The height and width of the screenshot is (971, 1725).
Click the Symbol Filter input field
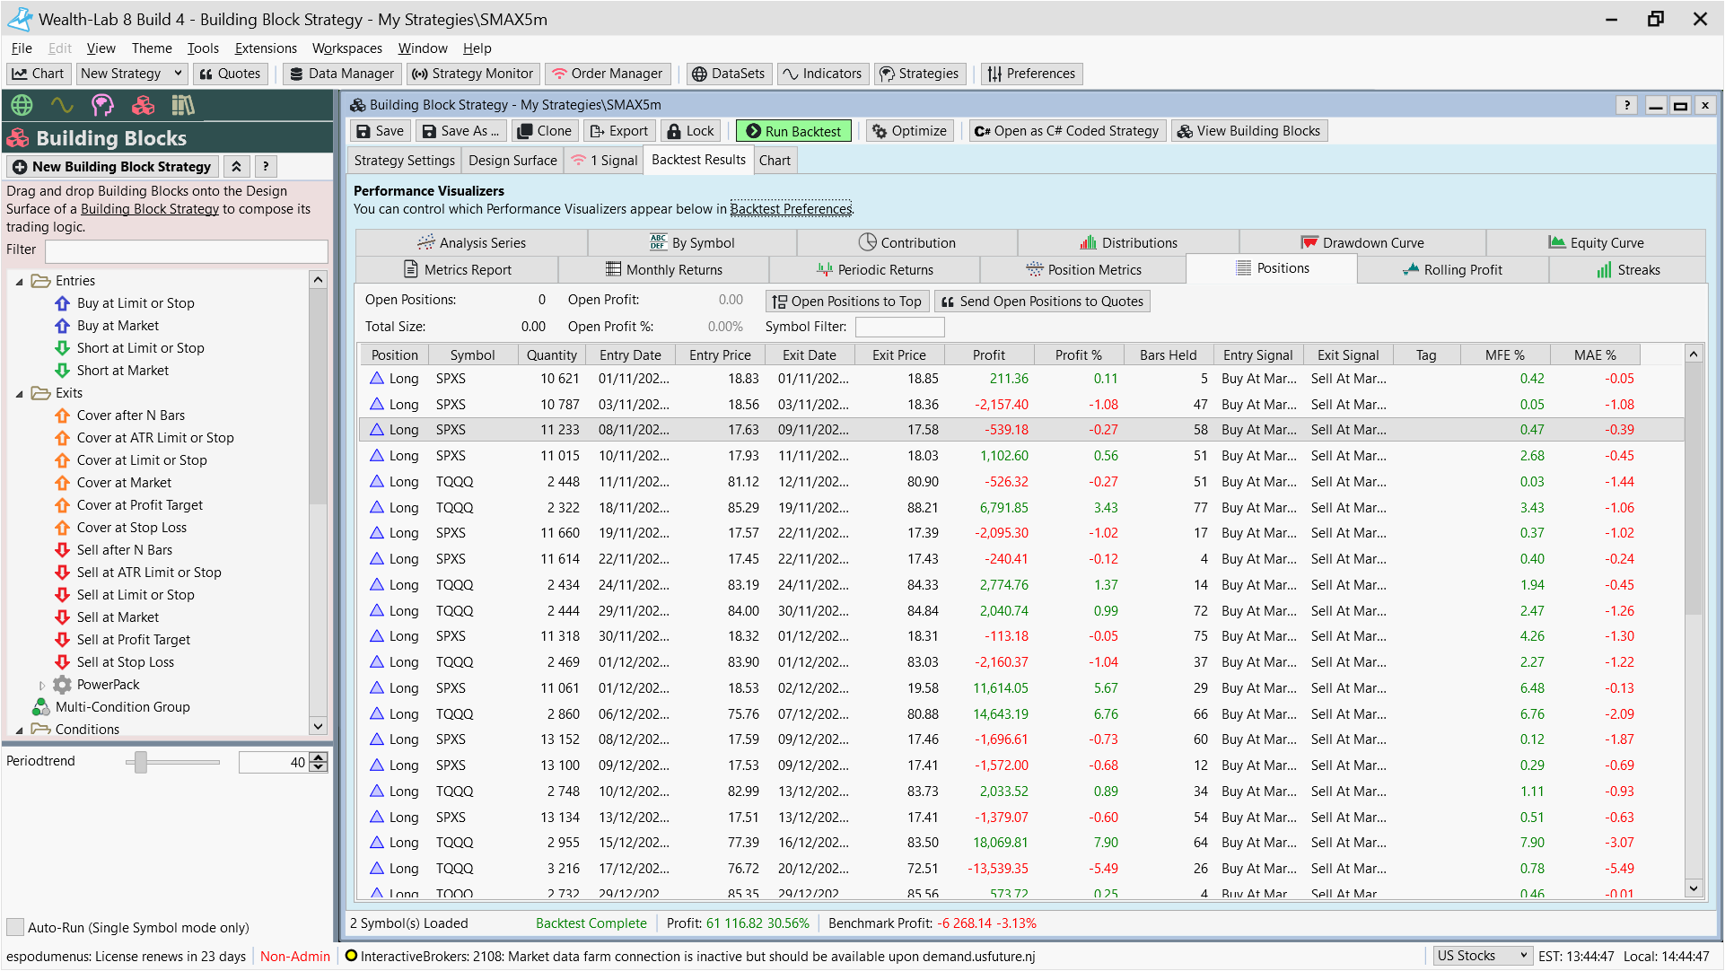899,327
